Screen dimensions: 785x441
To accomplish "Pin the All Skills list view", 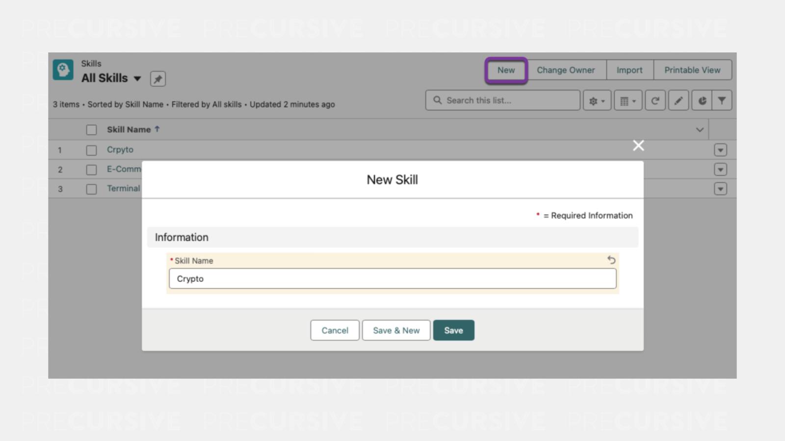I will pyautogui.click(x=158, y=78).
